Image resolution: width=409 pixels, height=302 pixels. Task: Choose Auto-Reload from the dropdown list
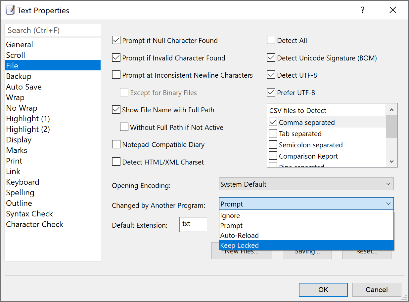306,236
